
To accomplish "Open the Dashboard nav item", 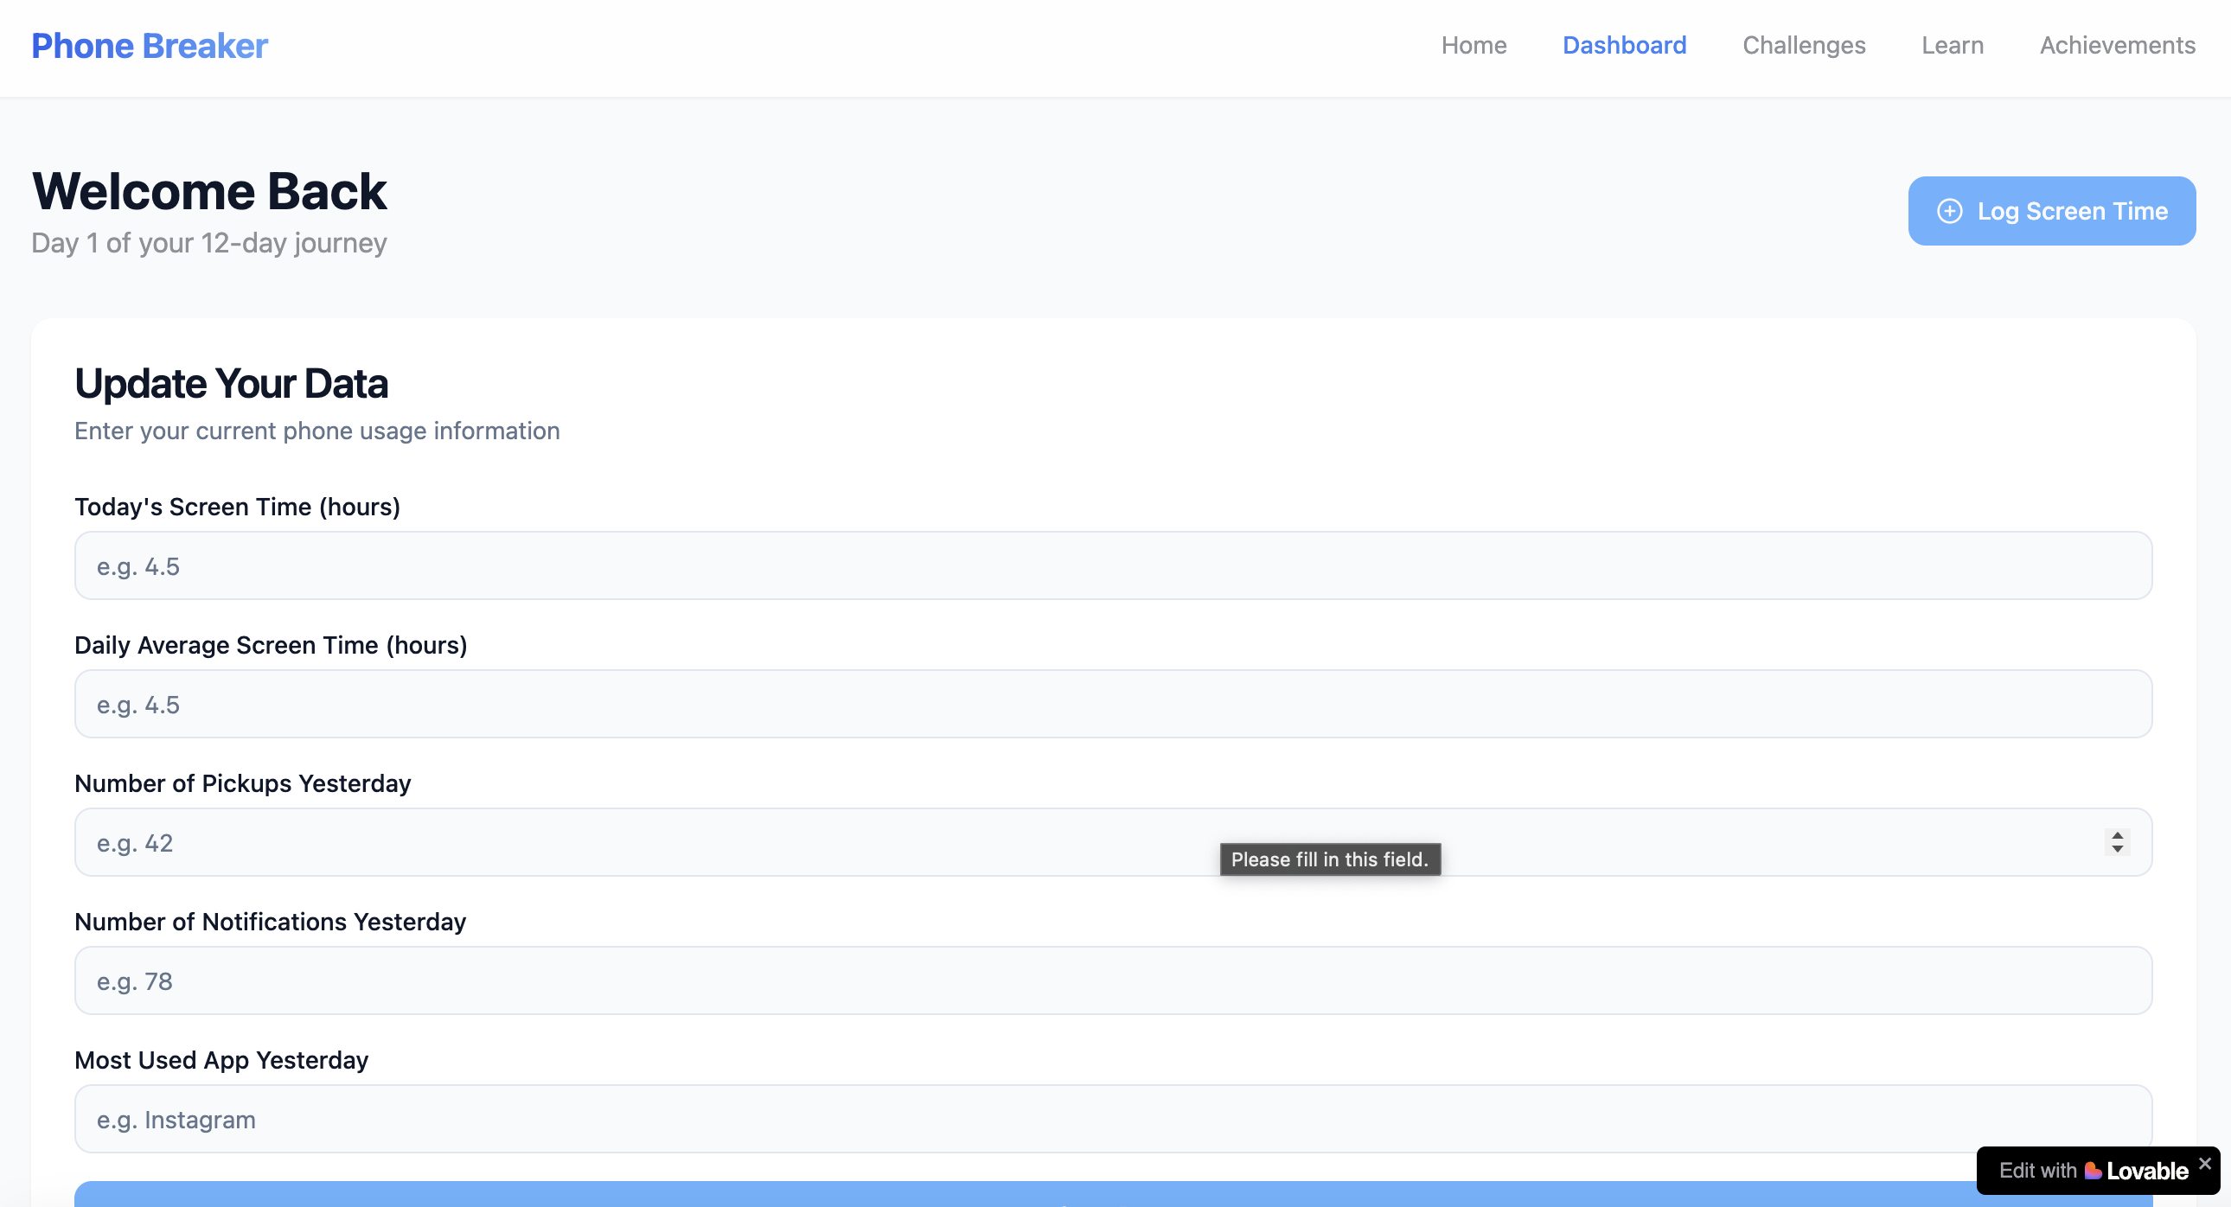I will 1624,45.
